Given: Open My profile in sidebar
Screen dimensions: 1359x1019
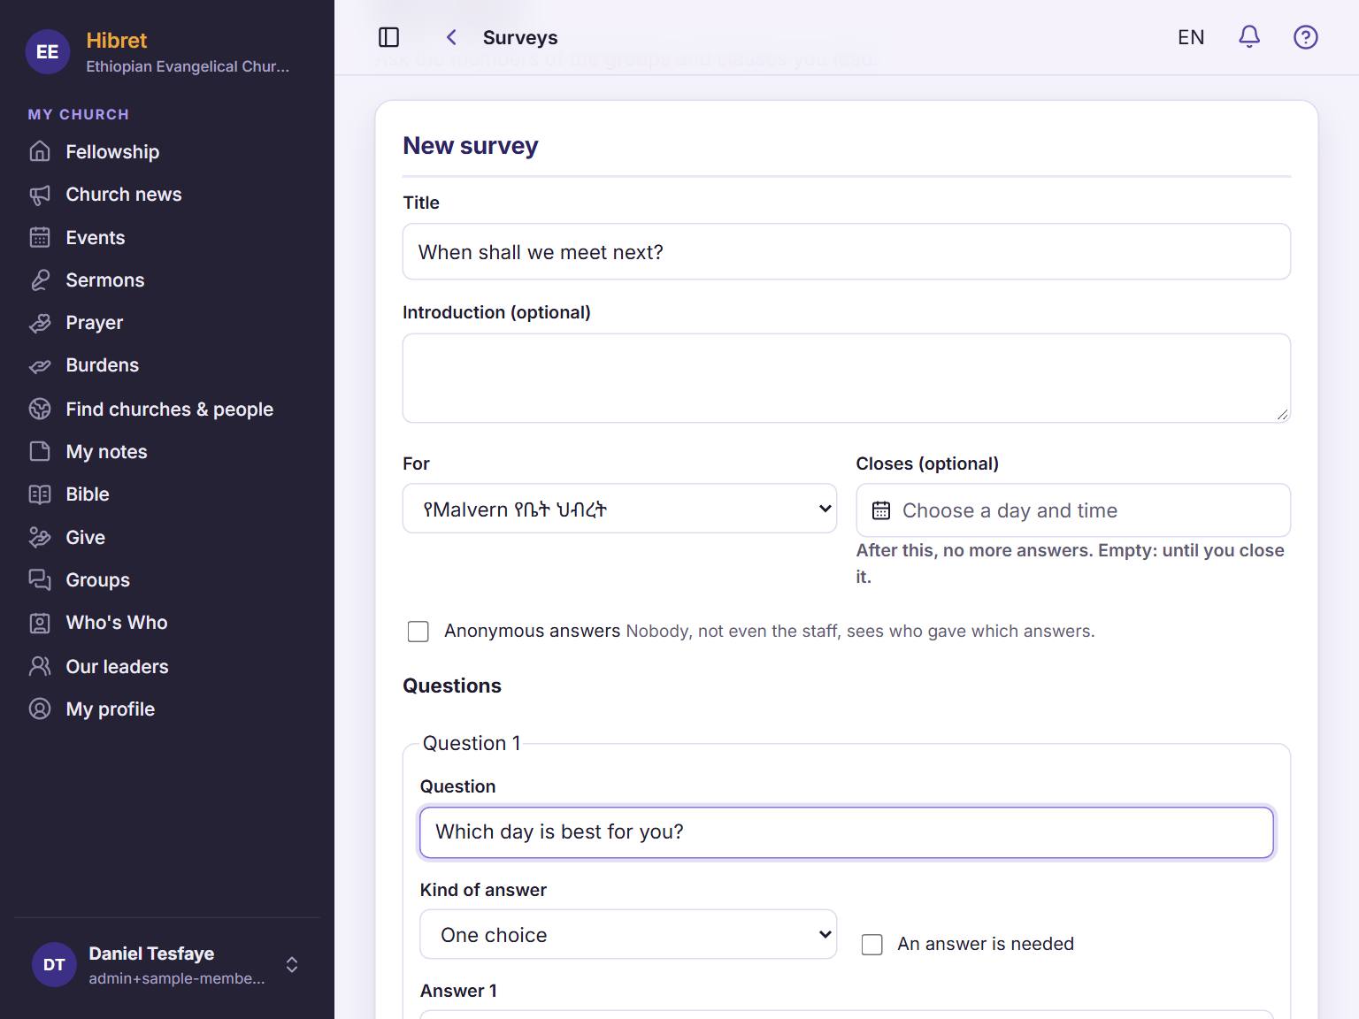Looking at the screenshot, I should pyautogui.click(x=110, y=709).
